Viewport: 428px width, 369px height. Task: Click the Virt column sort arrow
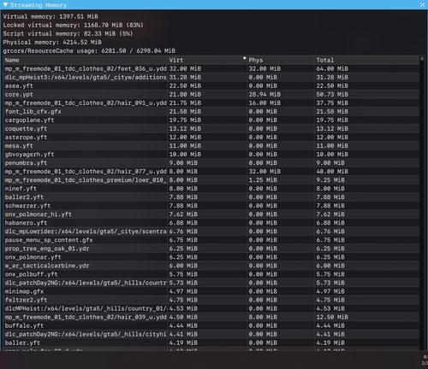click(244, 59)
